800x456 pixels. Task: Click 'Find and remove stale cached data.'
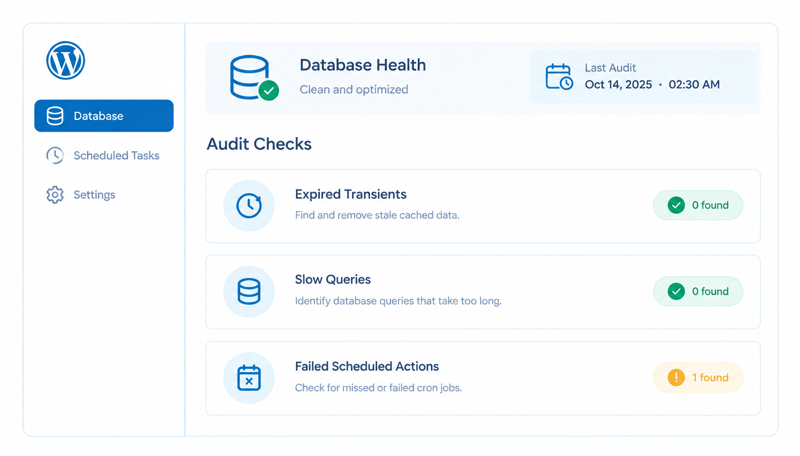pyautogui.click(x=377, y=215)
